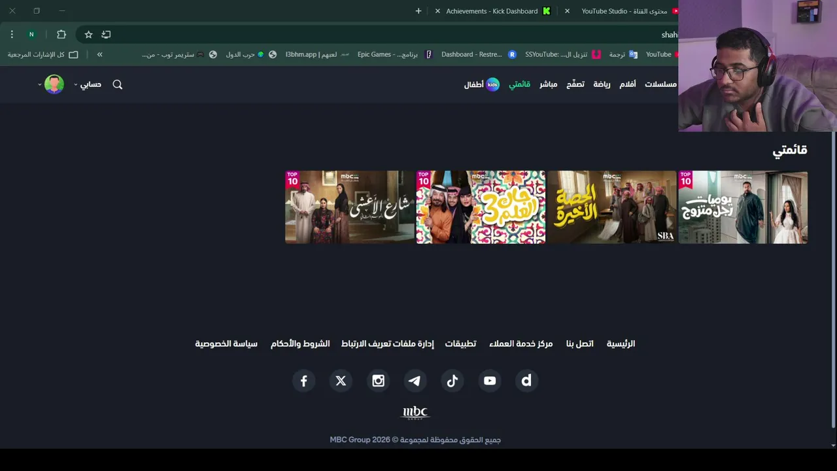Open the أفلام movies menu
This screenshot has height=471, width=837.
coord(628,84)
